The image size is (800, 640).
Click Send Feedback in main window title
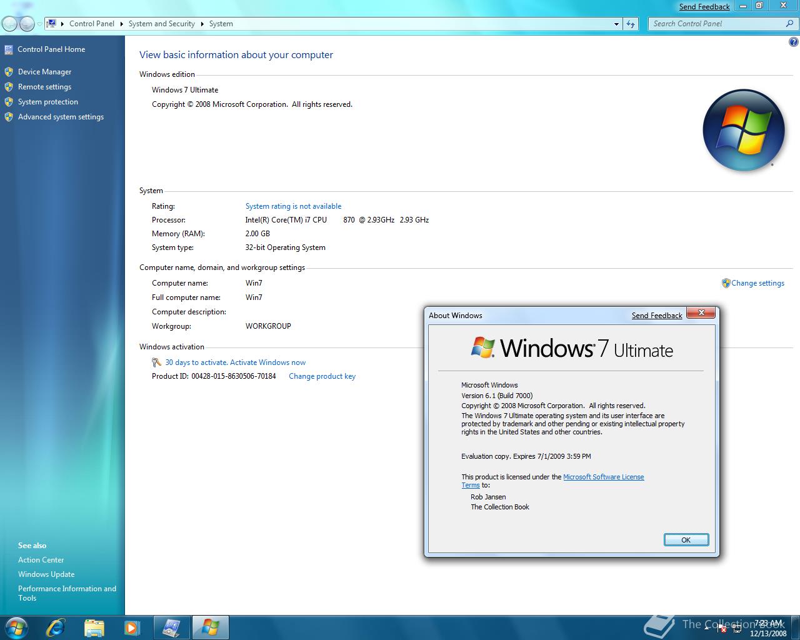(704, 7)
